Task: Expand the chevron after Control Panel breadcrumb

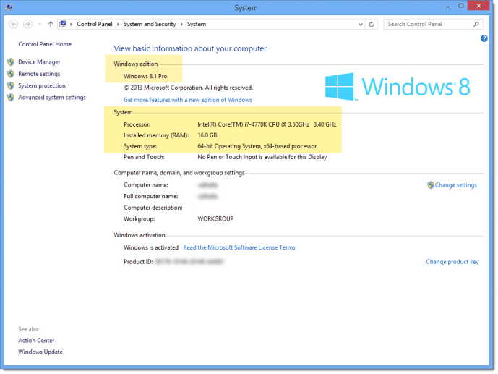Action: point(117,24)
